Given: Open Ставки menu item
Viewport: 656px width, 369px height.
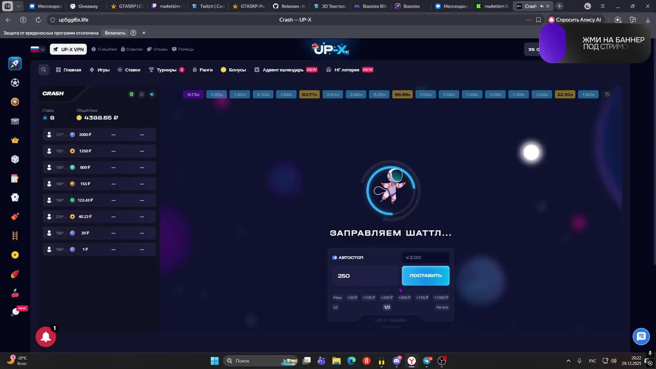Looking at the screenshot, I should pyautogui.click(x=129, y=70).
